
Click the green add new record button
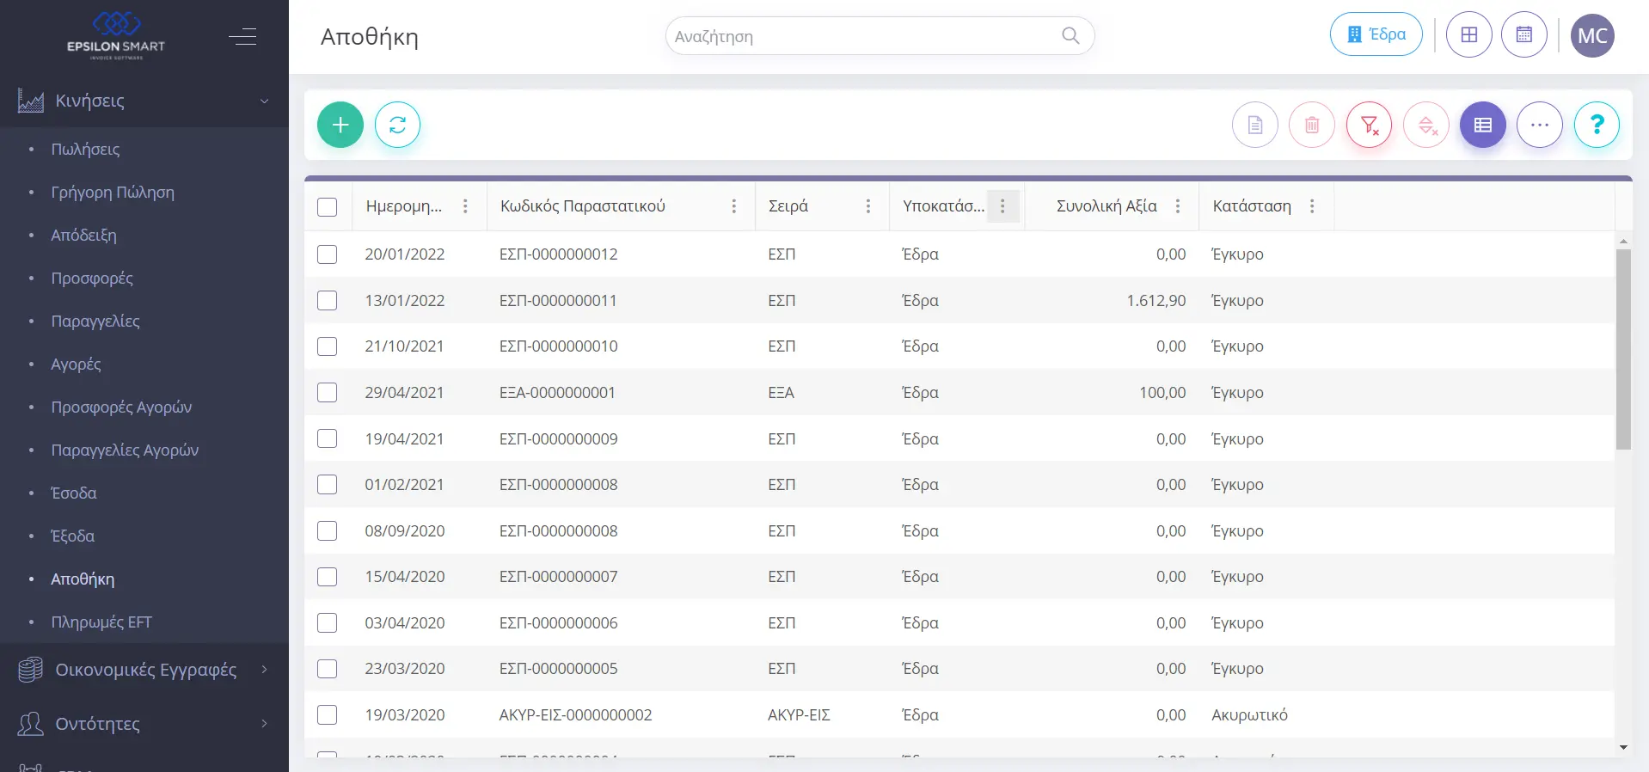click(340, 125)
